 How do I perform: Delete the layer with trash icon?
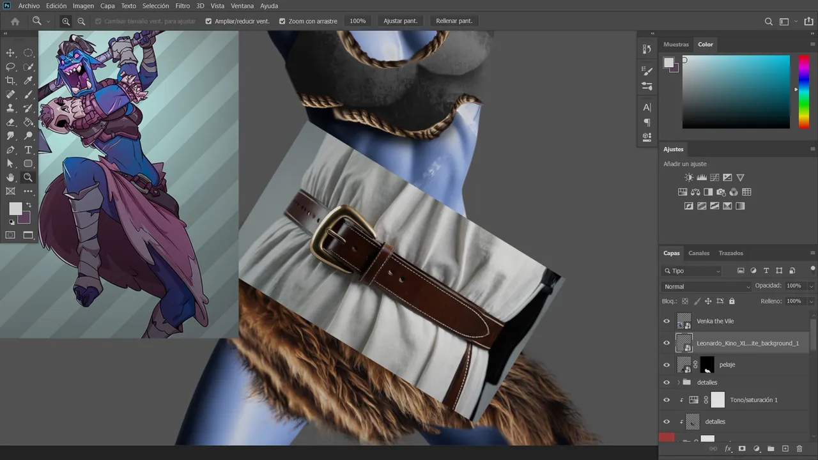tap(799, 449)
